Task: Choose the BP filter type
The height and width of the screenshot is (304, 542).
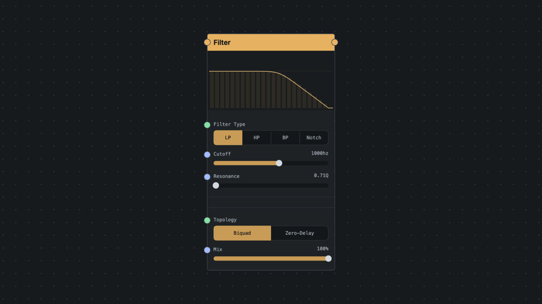Action: pos(285,138)
